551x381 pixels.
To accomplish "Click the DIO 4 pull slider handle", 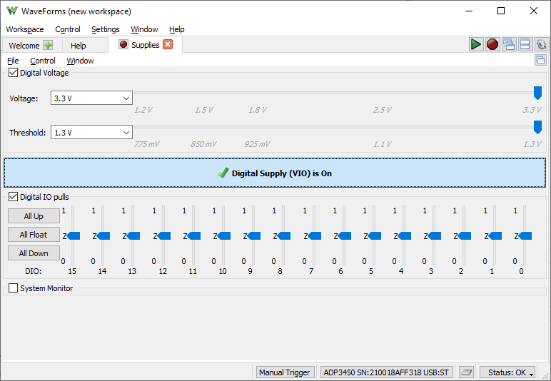I will tap(405, 235).
